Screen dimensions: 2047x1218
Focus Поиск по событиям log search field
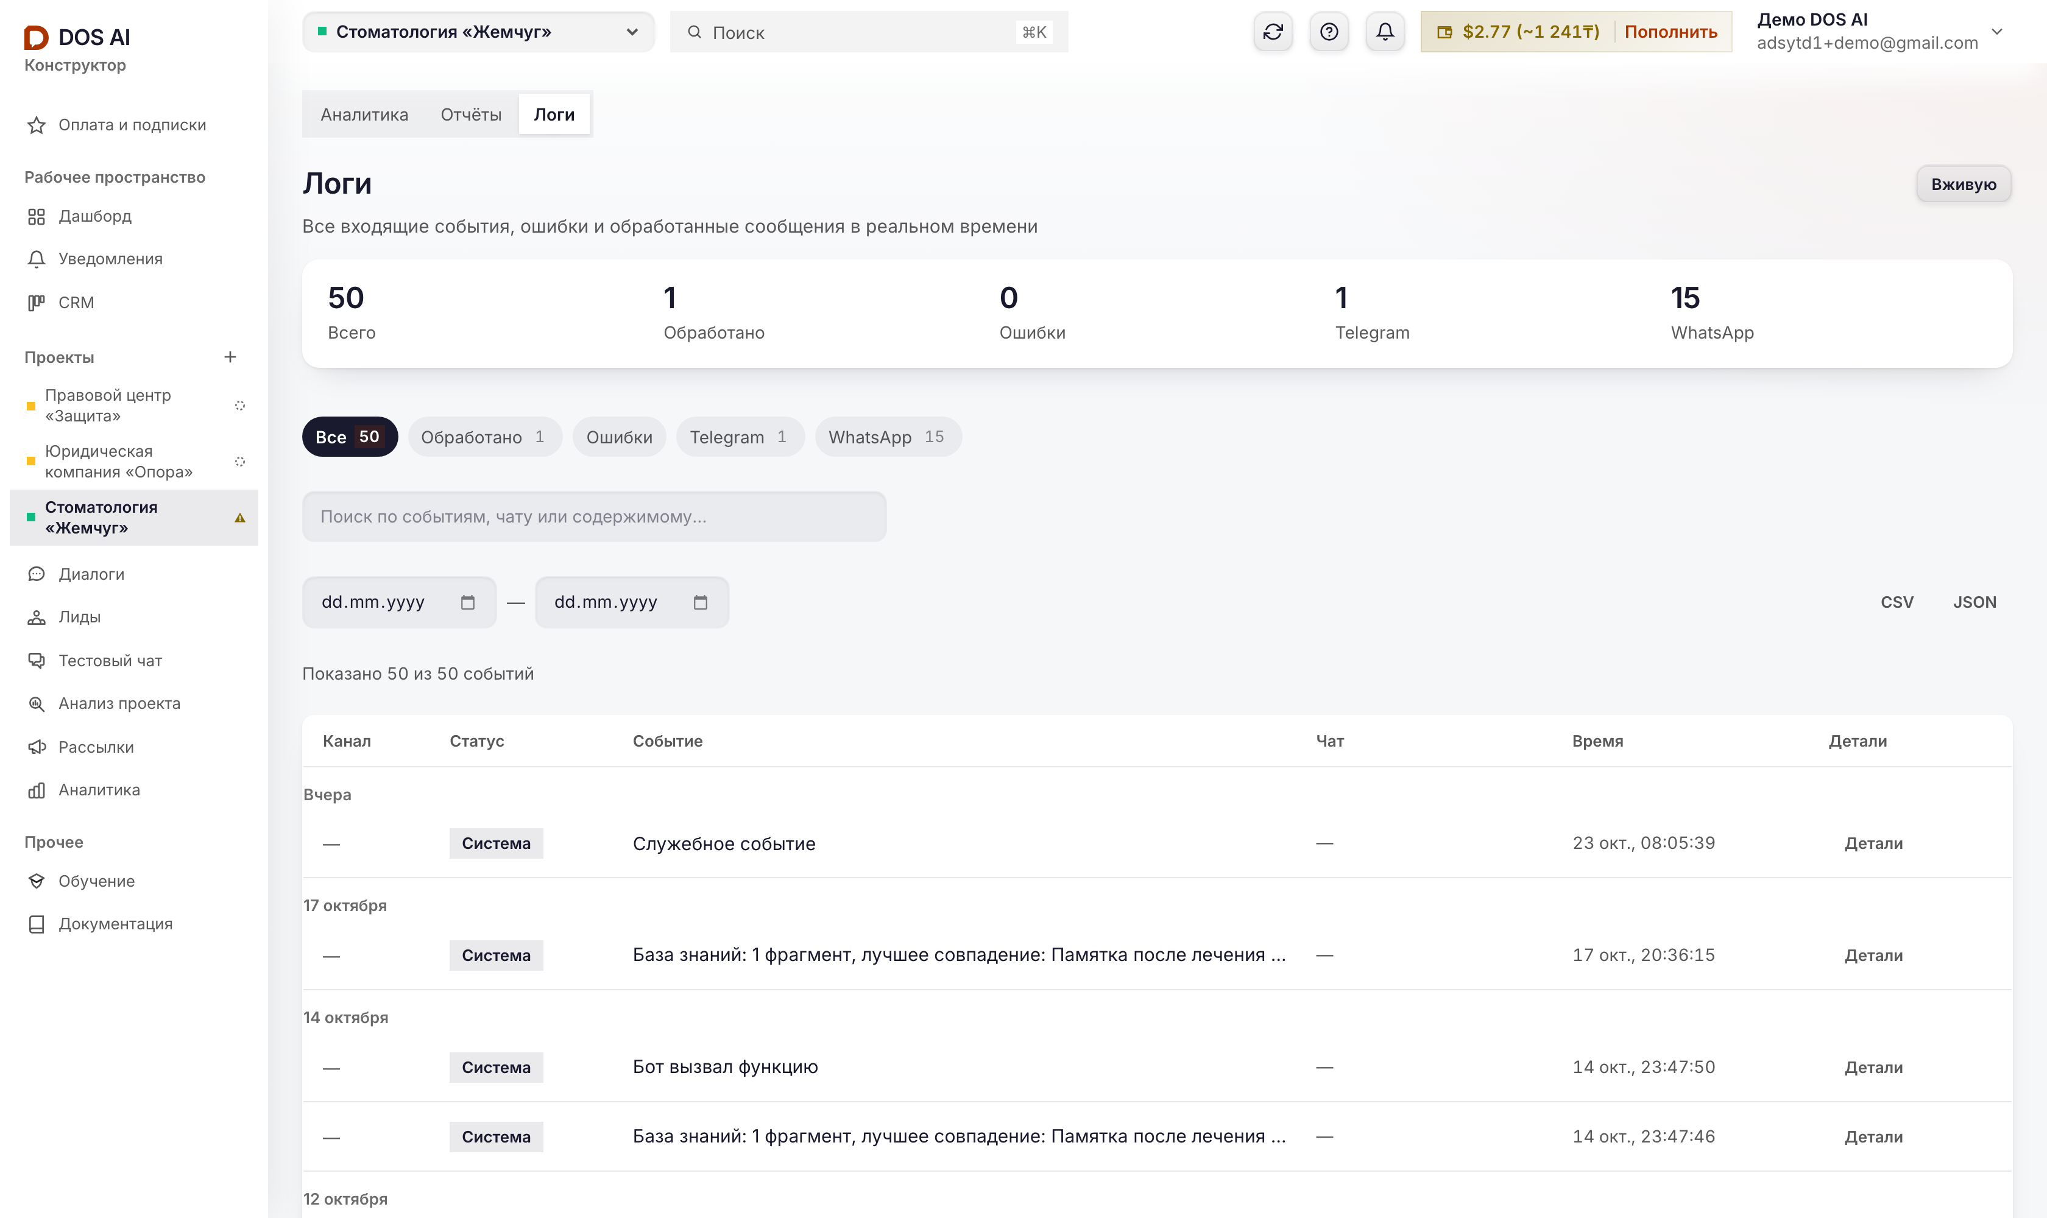(595, 517)
